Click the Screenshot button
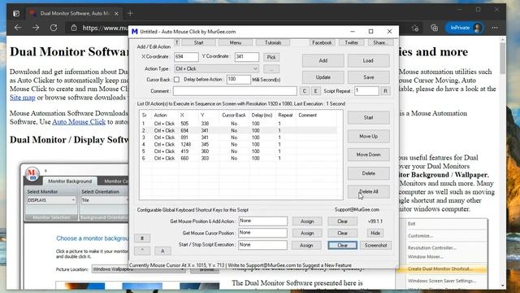The image size is (520, 293). coord(375,245)
